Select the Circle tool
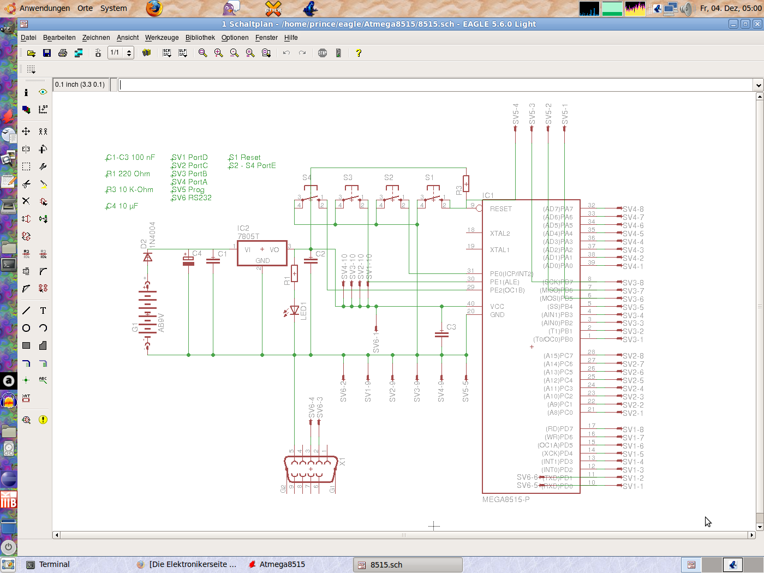Screen dimensions: 764x573 [x=26, y=328]
